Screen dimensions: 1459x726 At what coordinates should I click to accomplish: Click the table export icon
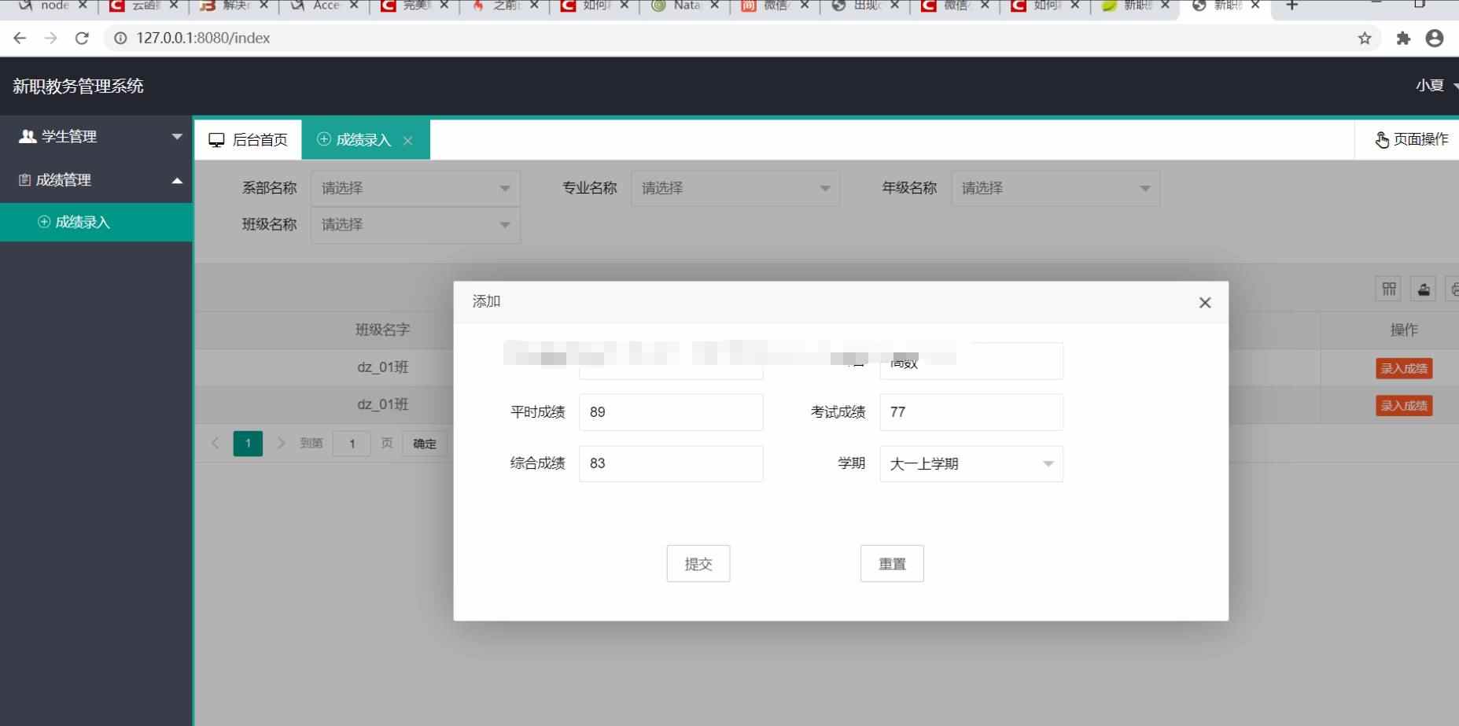[x=1424, y=289]
